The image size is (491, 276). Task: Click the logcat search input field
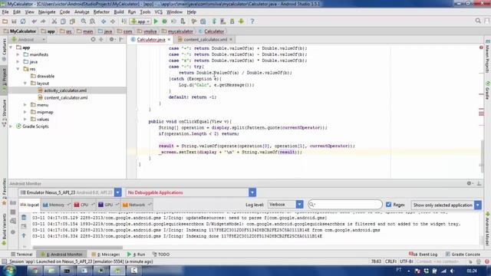coord(345,205)
